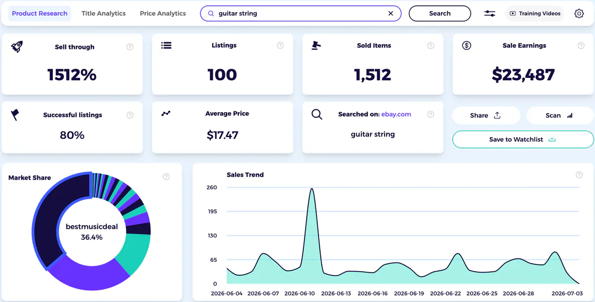Show help for Sales Trend chart
The width and height of the screenshot is (595, 302).
[x=579, y=175]
